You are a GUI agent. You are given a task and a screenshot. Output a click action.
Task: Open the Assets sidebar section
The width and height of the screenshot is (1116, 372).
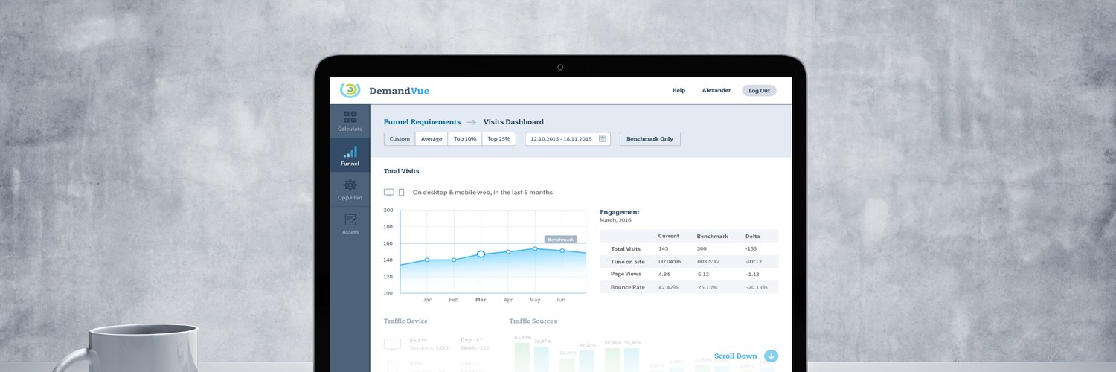pos(350,224)
